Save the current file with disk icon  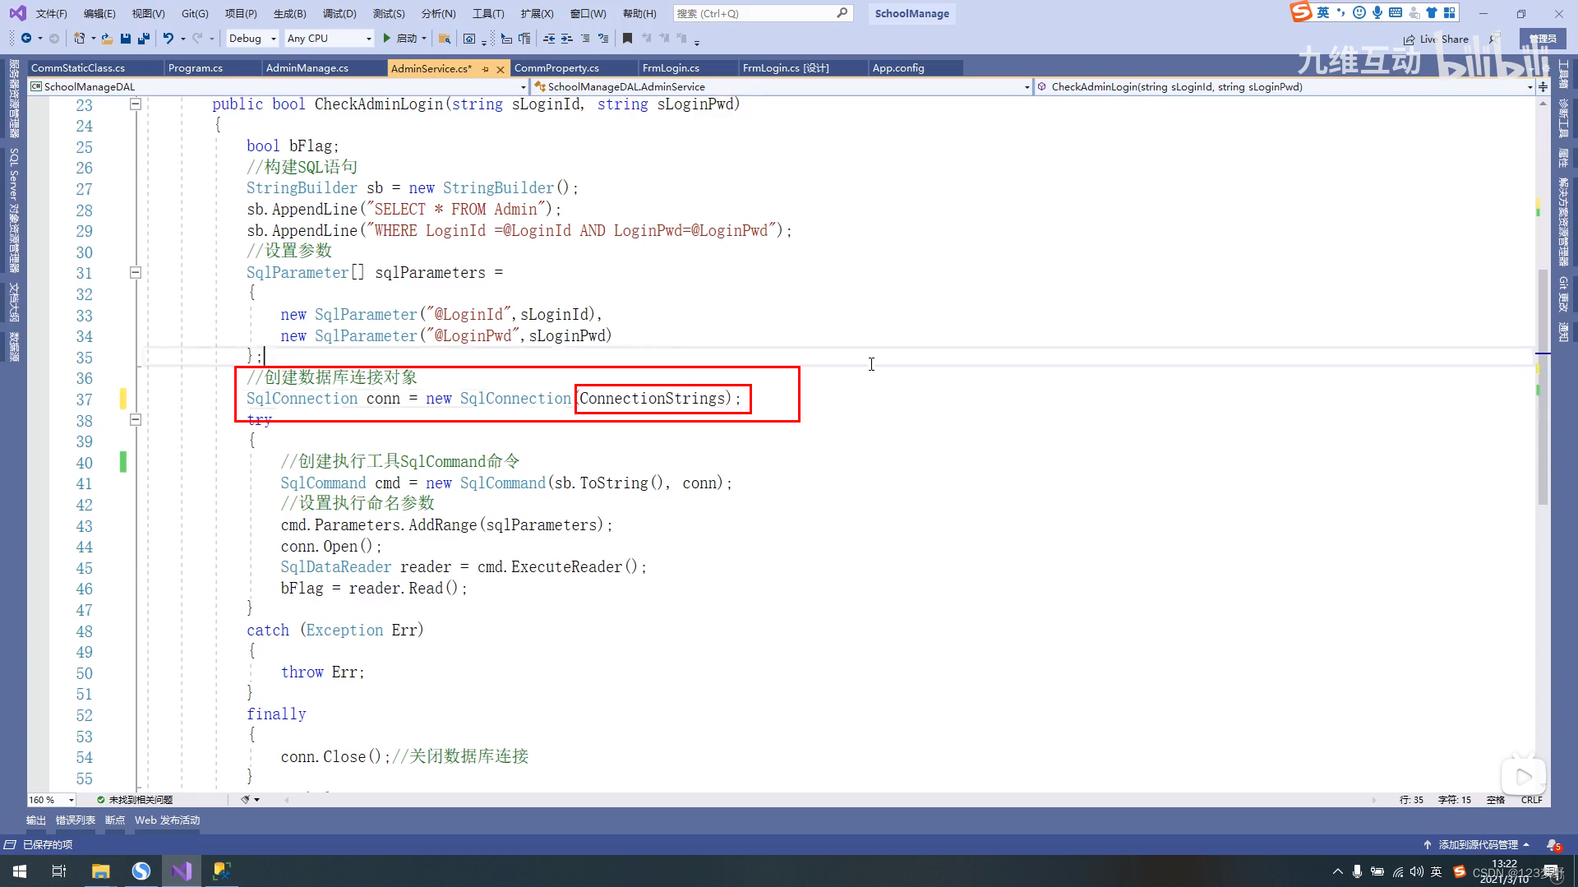(126, 39)
